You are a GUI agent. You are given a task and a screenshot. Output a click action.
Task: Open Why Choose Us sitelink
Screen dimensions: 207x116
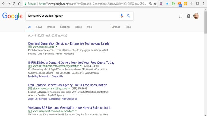(69, 99)
